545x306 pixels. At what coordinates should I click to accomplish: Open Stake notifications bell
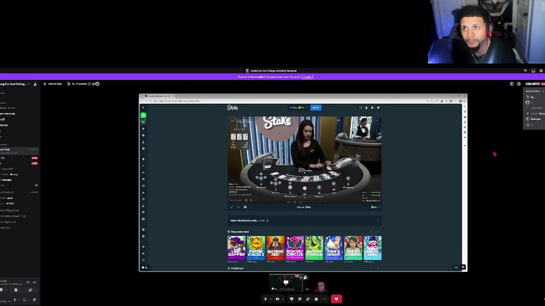372,108
